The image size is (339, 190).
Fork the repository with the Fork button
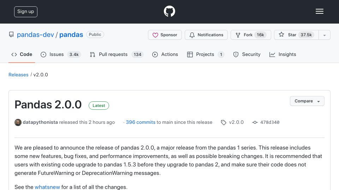pyautogui.click(x=251, y=35)
